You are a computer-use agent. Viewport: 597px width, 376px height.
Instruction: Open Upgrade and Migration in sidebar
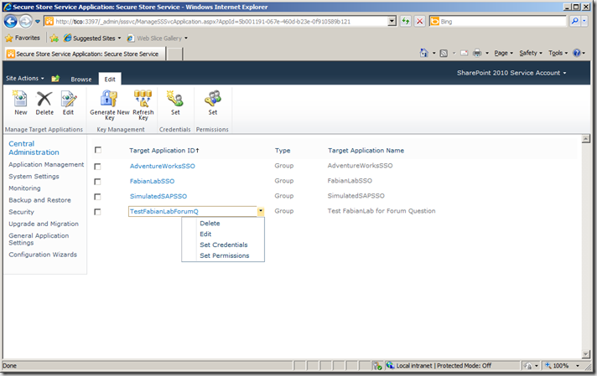[44, 224]
